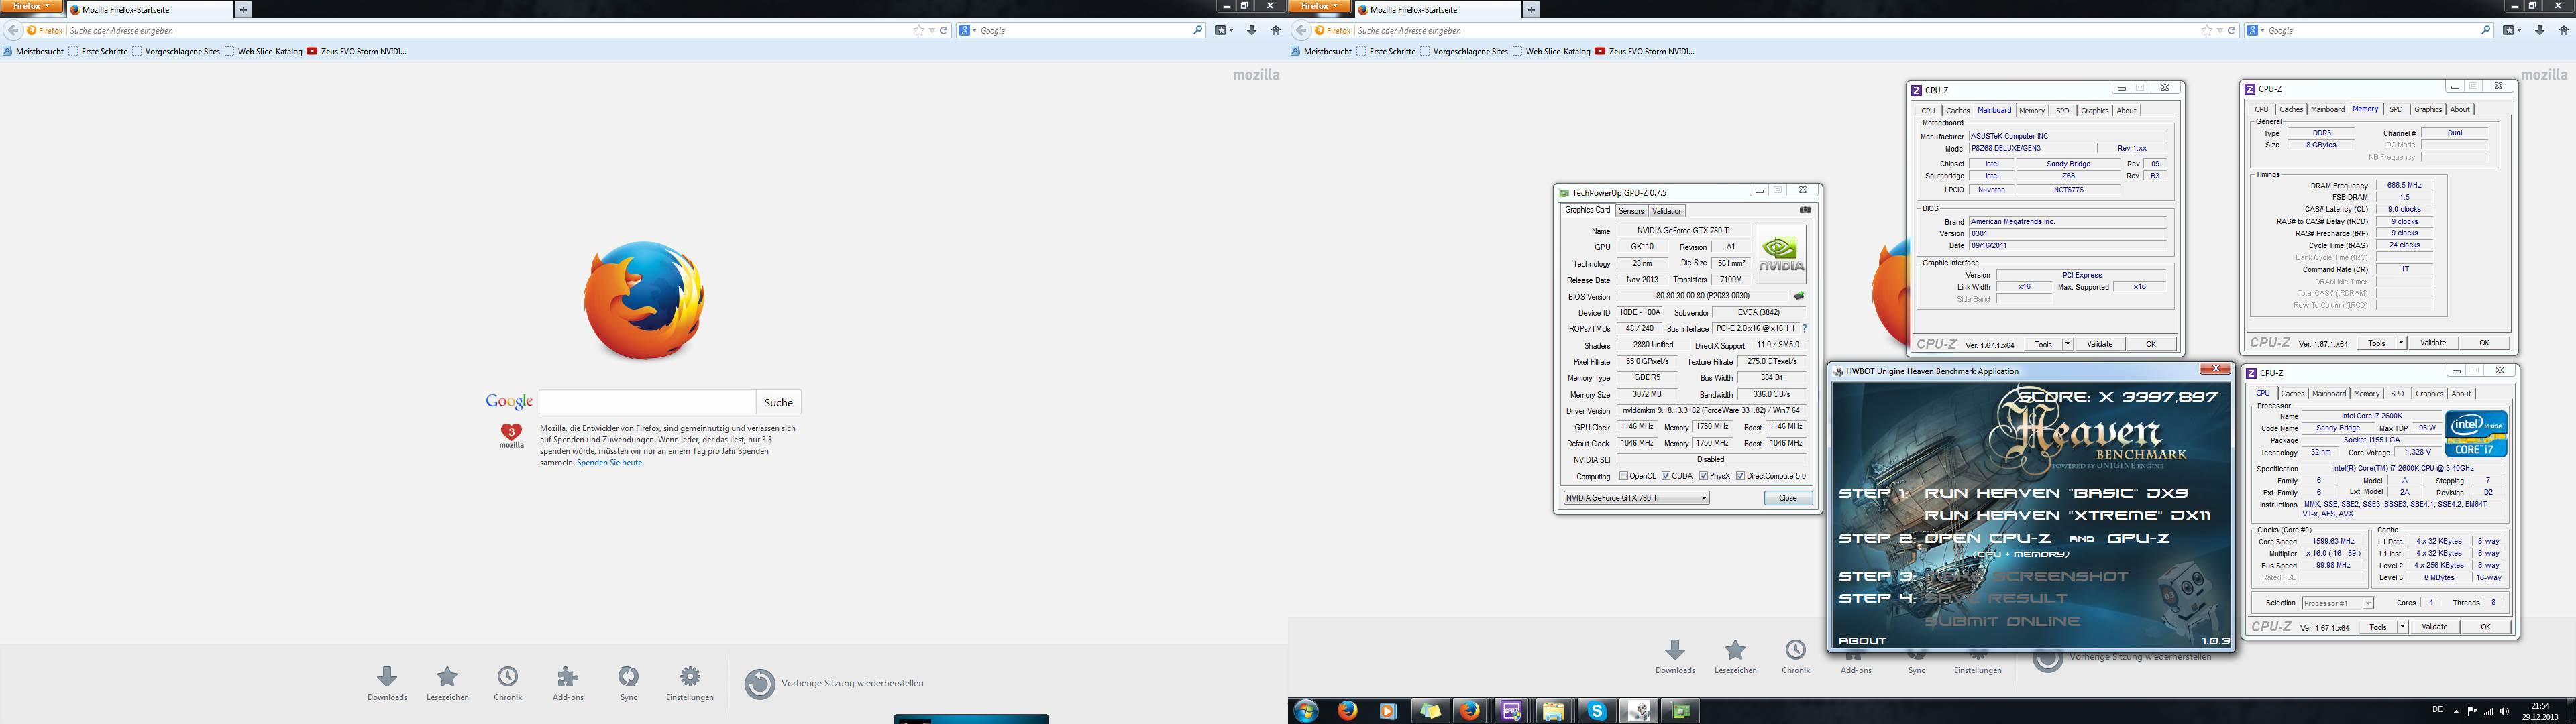This screenshot has height=724, width=2576.
Task: Click Close button in GPU-Z
Action: click(x=1788, y=498)
